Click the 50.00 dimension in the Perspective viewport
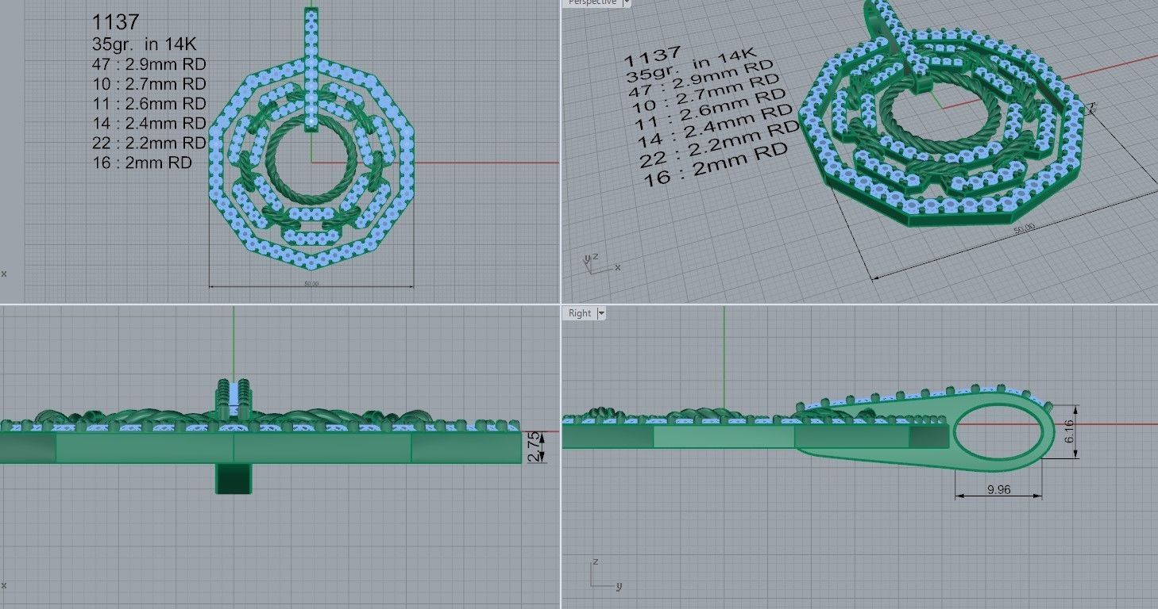Image resolution: width=1158 pixels, height=609 pixels. pyautogui.click(x=1024, y=228)
